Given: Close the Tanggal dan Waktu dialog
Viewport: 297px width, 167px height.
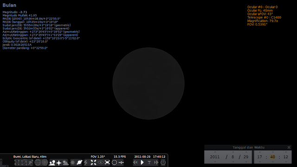Looking at the screenshot, I should [289, 148].
